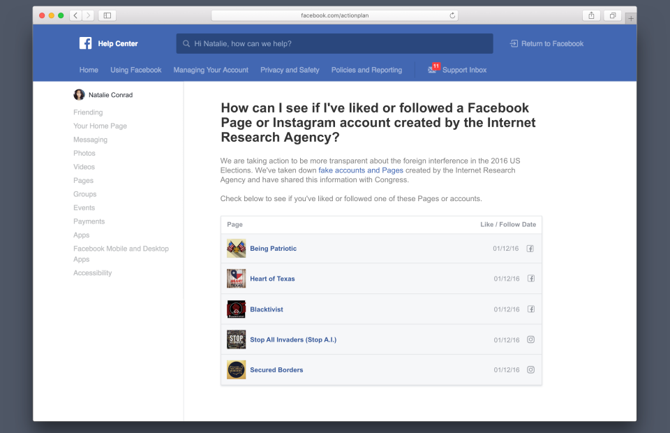Screen dimensions: 670x433
Task: Click the Natalie Conrad name in sidebar
Action: tap(111, 95)
